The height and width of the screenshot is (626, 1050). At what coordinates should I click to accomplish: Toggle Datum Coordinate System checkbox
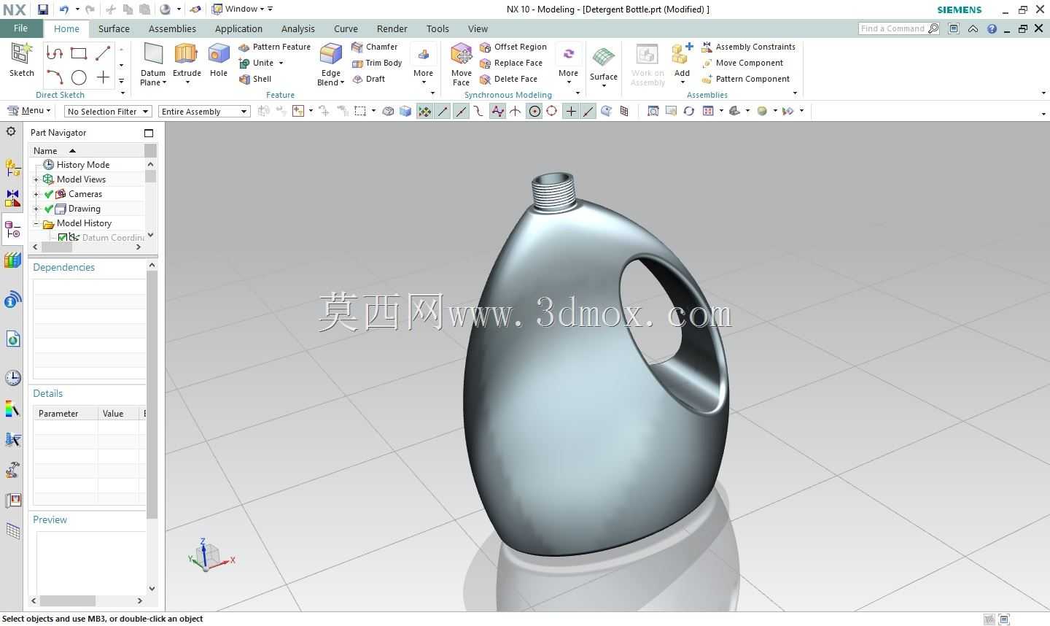coord(63,238)
